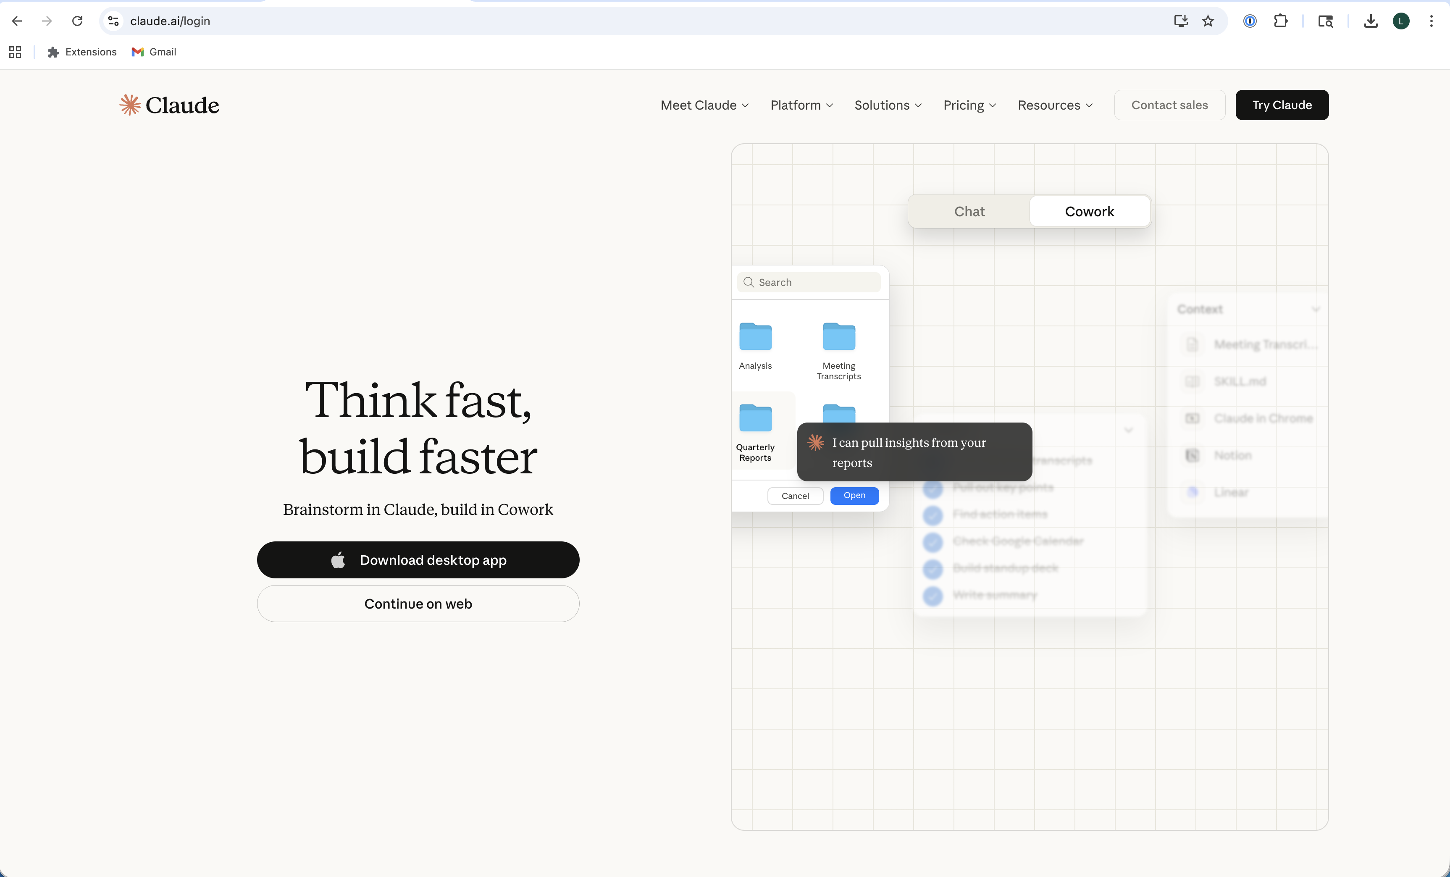The width and height of the screenshot is (1450, 877).
Task: Open the Analysis folder
Action: [x=755, y=337]
